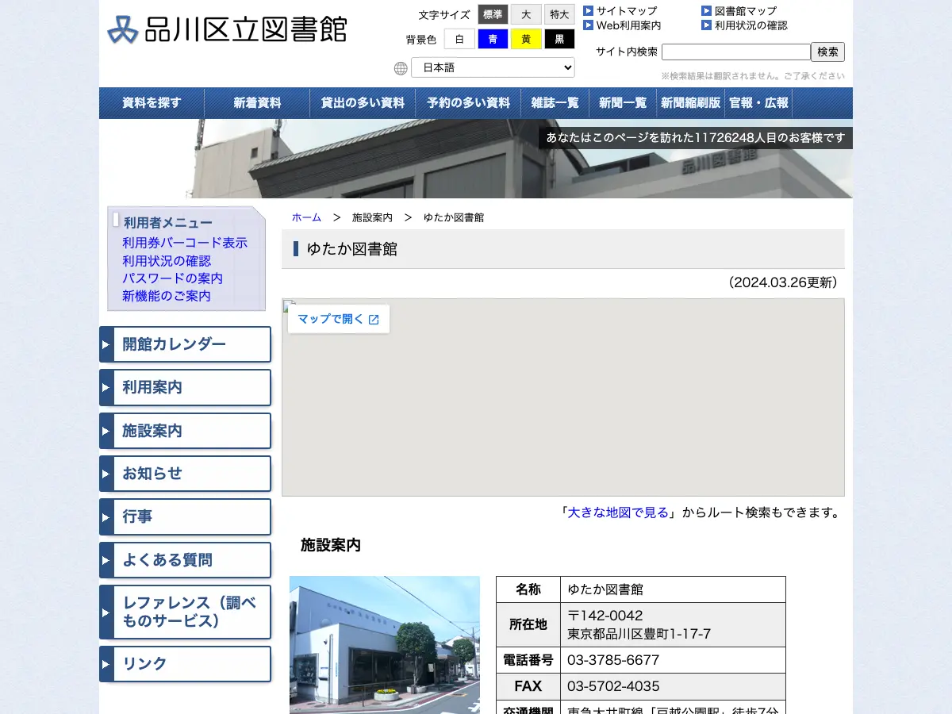This screenshot has width=952, height=714.
Task: Click the マップで開く map button
Action: pos(339,319)
